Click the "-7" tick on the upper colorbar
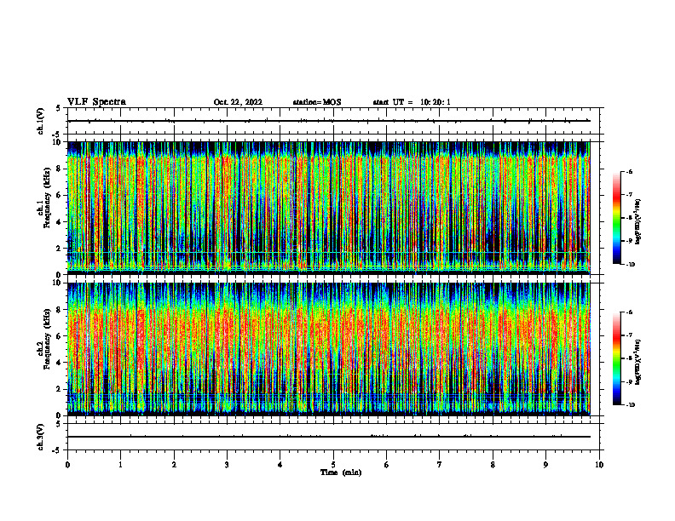Image resolution: width=675 pixels, height=521 pixels. pos(628,195)
